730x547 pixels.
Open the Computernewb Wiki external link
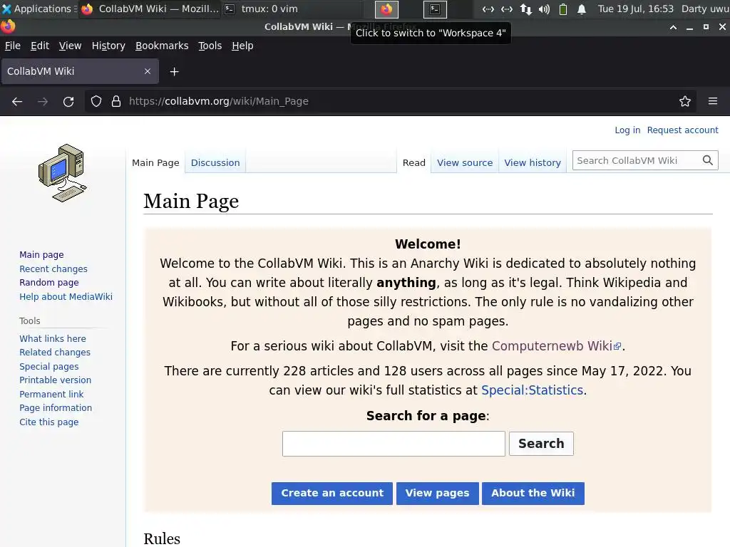pyautogui.click(x=556, y=346)
